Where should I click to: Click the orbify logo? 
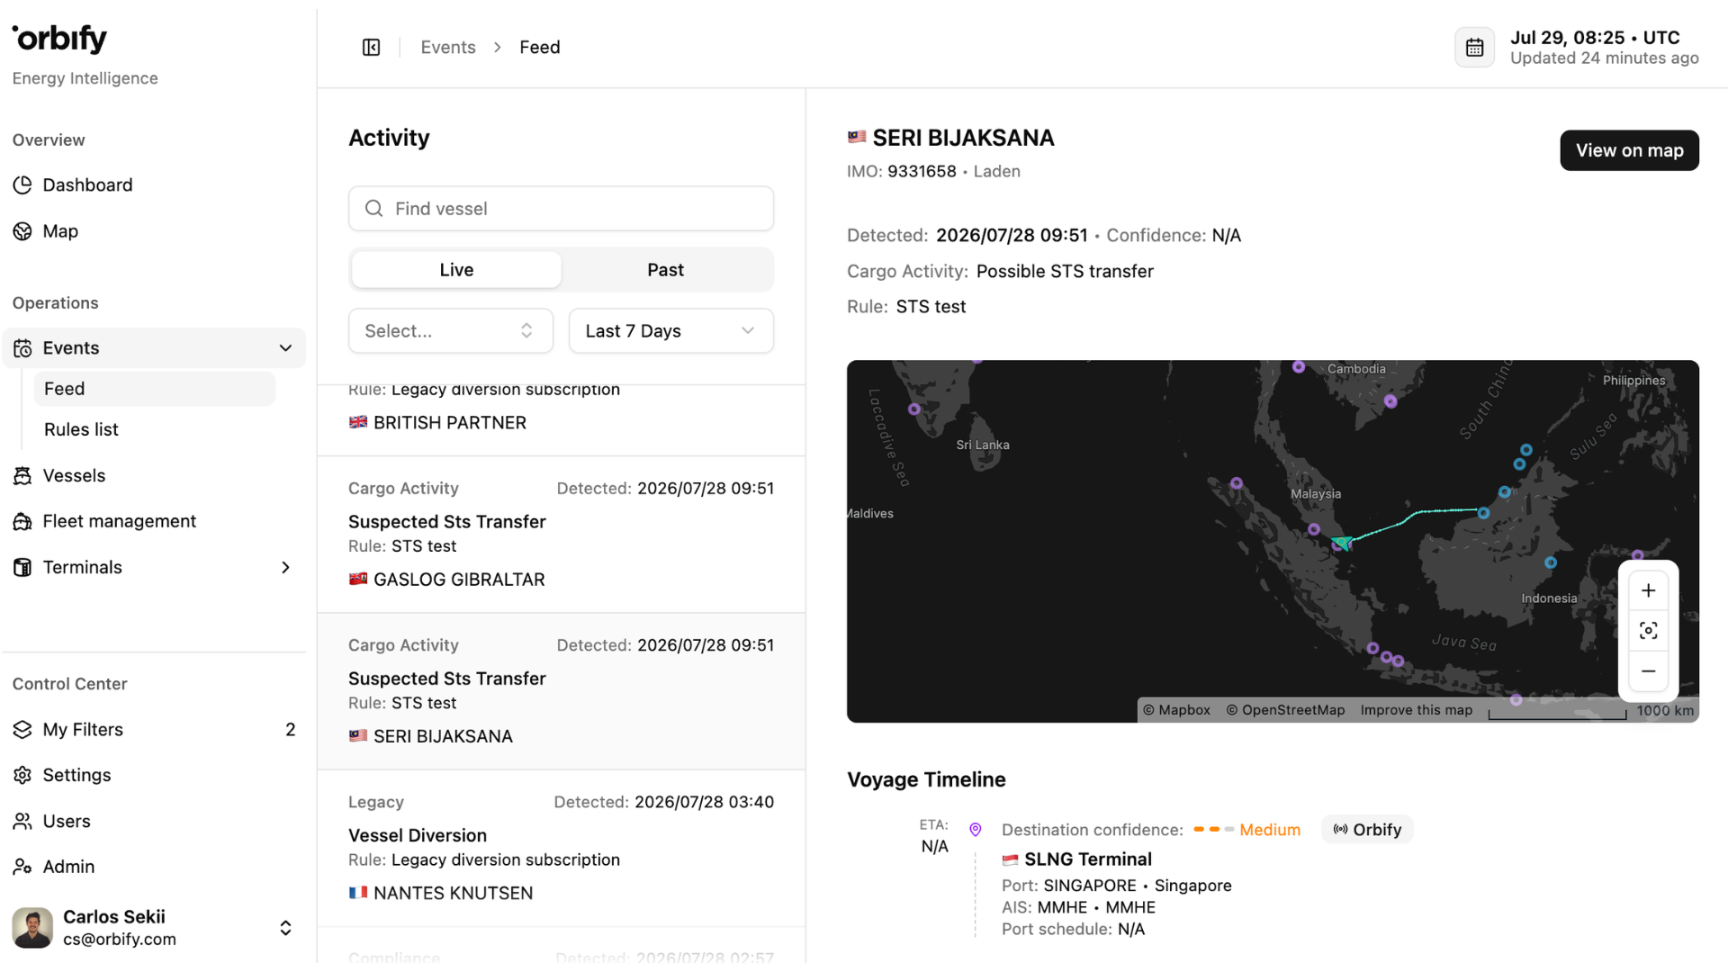(x=59, y=38)
